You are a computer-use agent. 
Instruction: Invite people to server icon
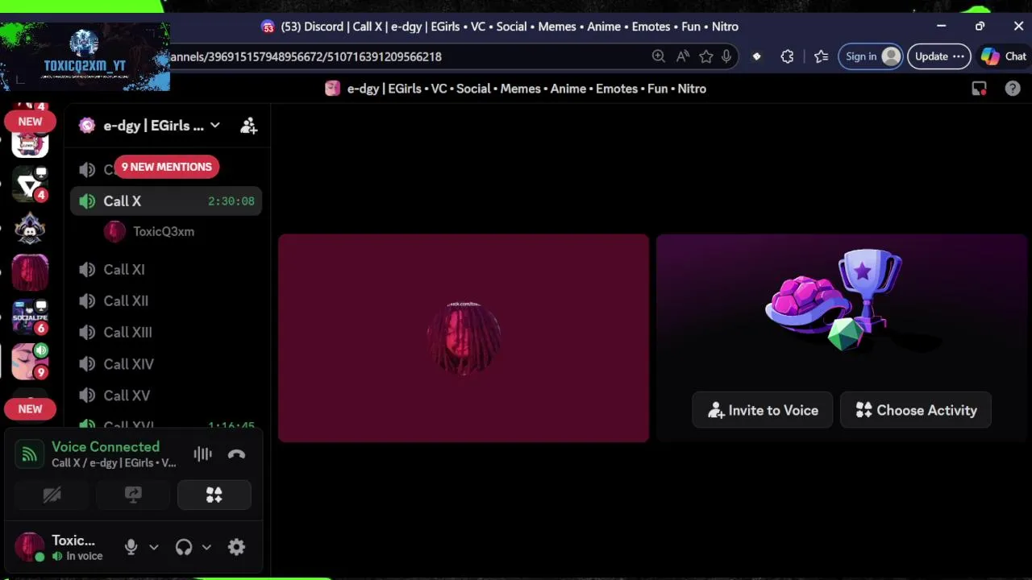(248, 126)
